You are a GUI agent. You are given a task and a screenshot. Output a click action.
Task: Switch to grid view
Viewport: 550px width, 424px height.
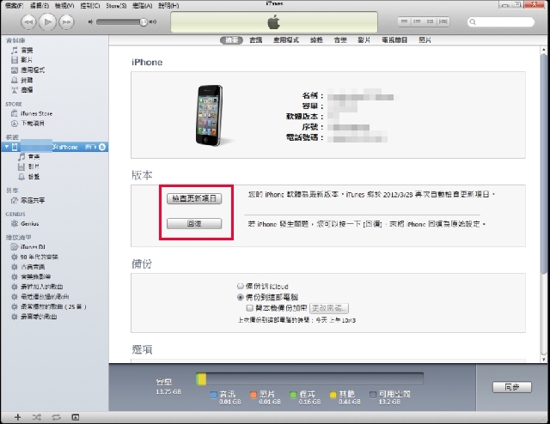430,21
